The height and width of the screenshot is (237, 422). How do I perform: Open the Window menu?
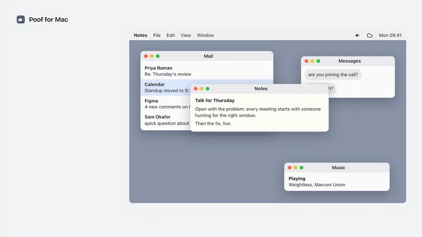205,35
